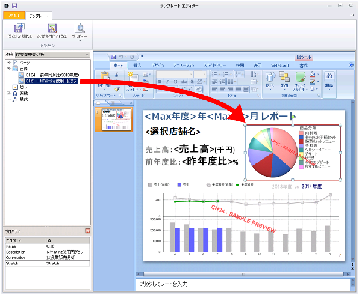This screenshot has height=295, width=359.
Task: Open the drawing group dialog launcher
Action: 319,96
